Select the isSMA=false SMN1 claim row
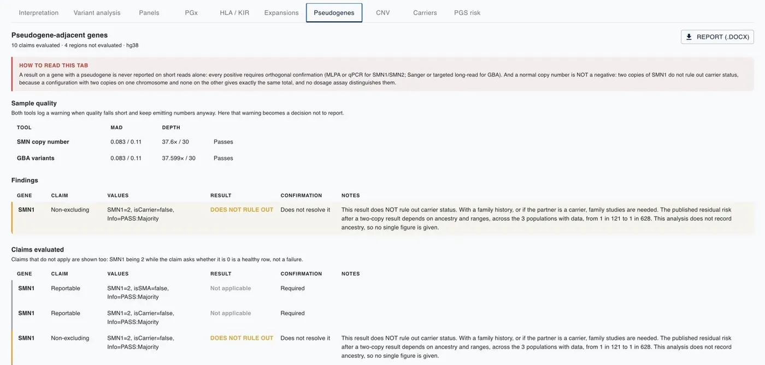 382,292
